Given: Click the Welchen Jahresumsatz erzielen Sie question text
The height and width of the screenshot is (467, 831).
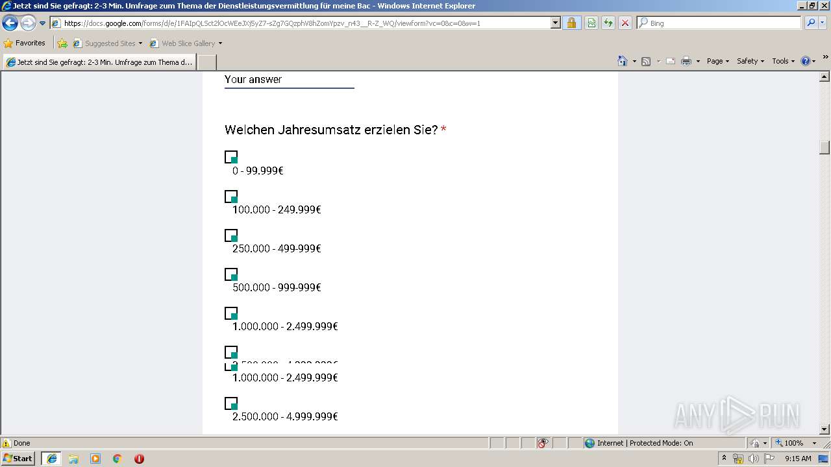Looking at the screenshot, I should point(331,130).
